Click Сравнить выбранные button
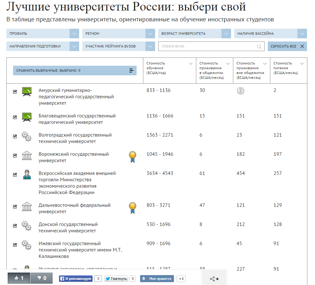The height and width of the screenshot is (285, 315). [x=75, y=71]
